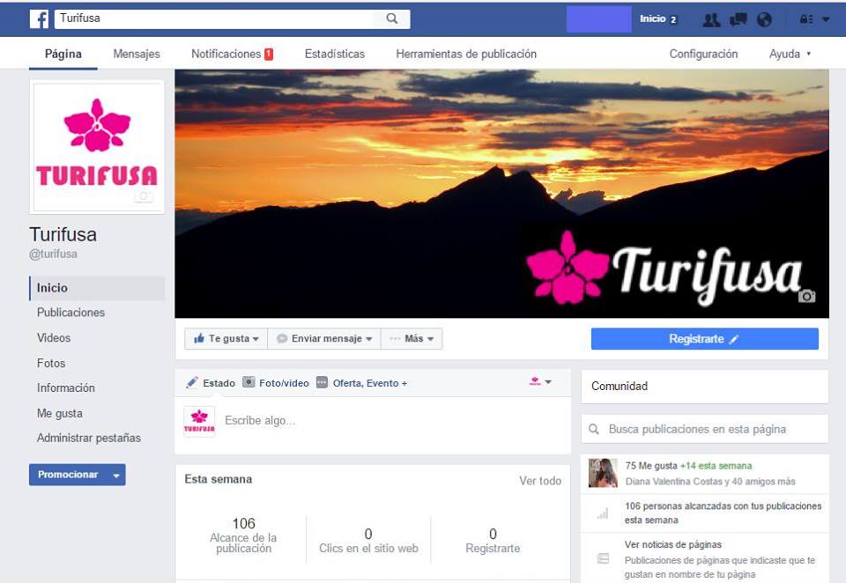Open the post-as identity selector dropdown
This screenshot has width=846, height=583.
tap(540, 382)
